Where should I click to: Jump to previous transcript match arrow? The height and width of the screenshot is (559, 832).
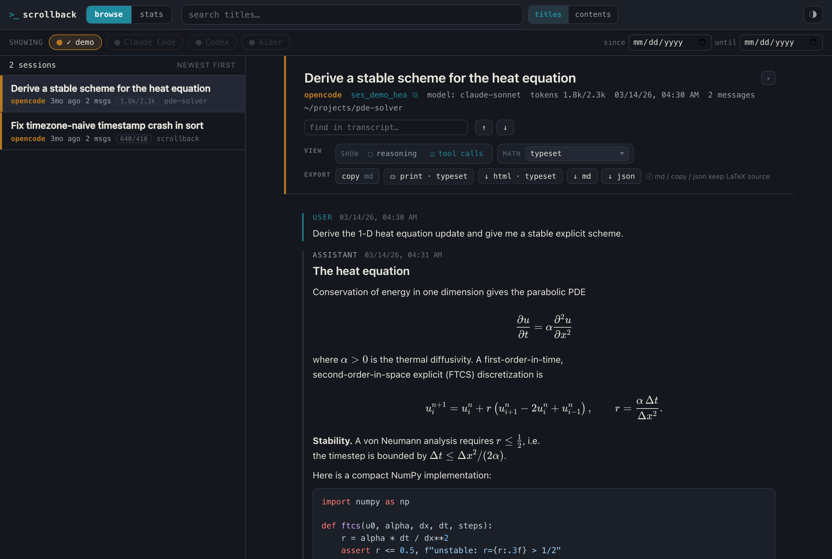[484, 128]
